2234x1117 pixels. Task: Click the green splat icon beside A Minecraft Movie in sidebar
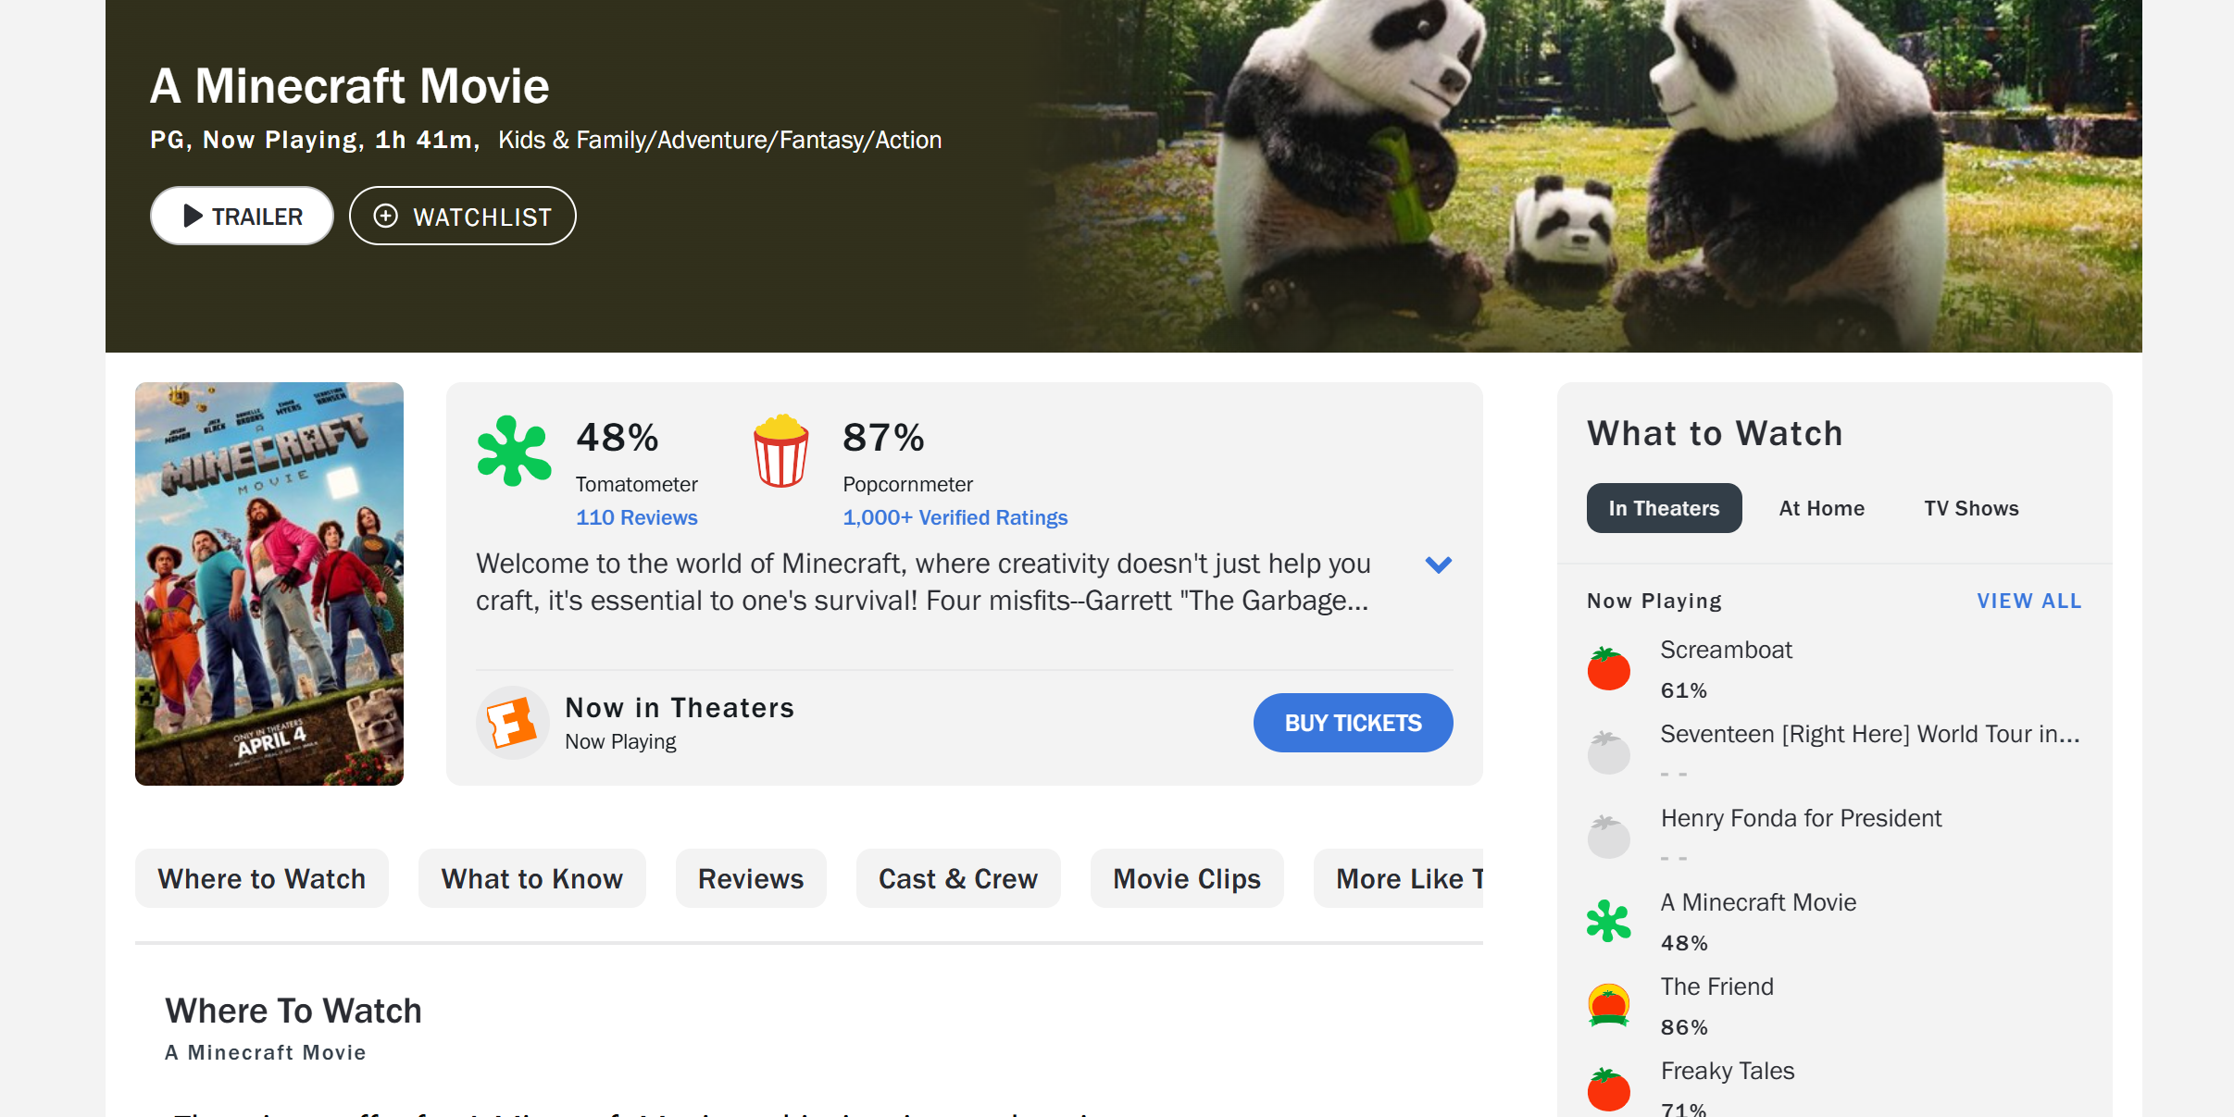click(x=1609, y=921)
